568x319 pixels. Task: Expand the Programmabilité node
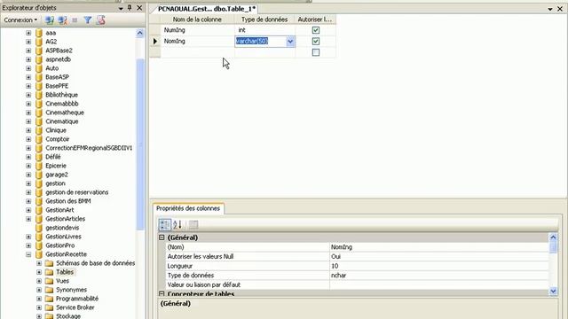click(x=39, y=299)
